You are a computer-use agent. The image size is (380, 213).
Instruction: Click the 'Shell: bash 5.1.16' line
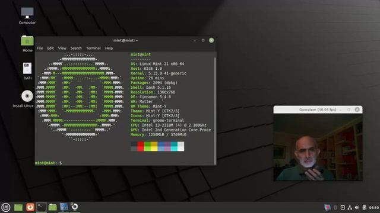click(x=150, y=88)
